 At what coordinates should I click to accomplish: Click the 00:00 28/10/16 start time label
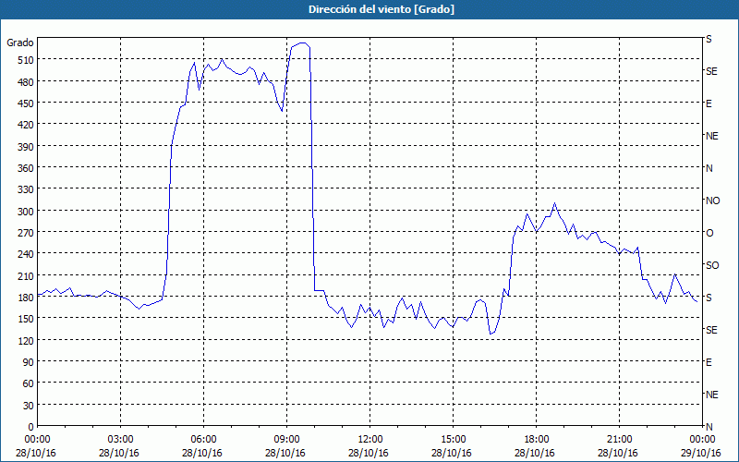[x=36, y=446]
